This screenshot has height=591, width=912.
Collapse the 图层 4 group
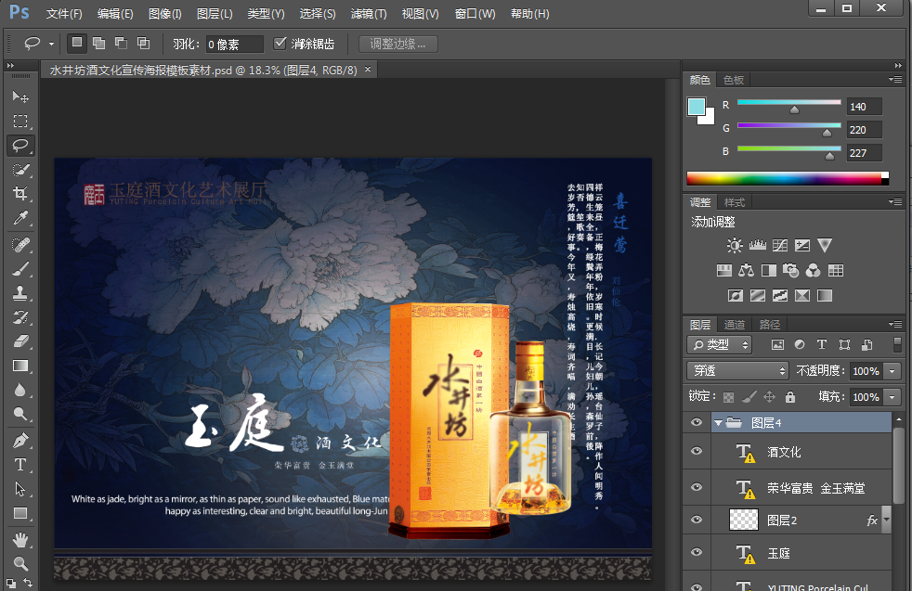tap(718, 423)
